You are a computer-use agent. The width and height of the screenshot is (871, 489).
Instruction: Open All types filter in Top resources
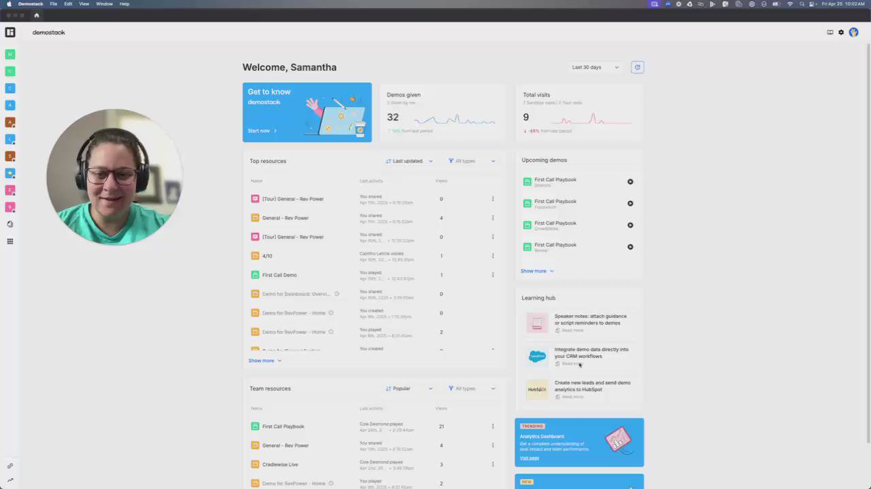tap(472, 161)
